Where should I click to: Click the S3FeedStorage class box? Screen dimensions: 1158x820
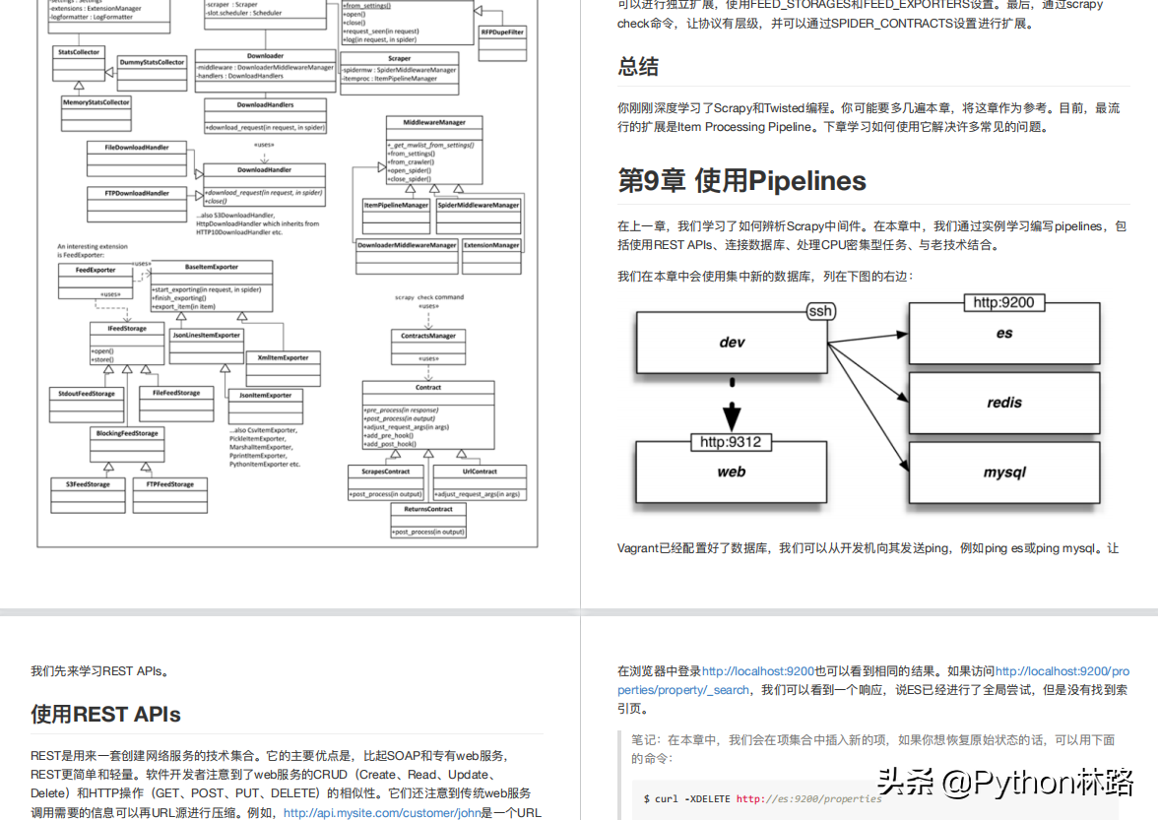pyautogui.click(x=88, y=495)
